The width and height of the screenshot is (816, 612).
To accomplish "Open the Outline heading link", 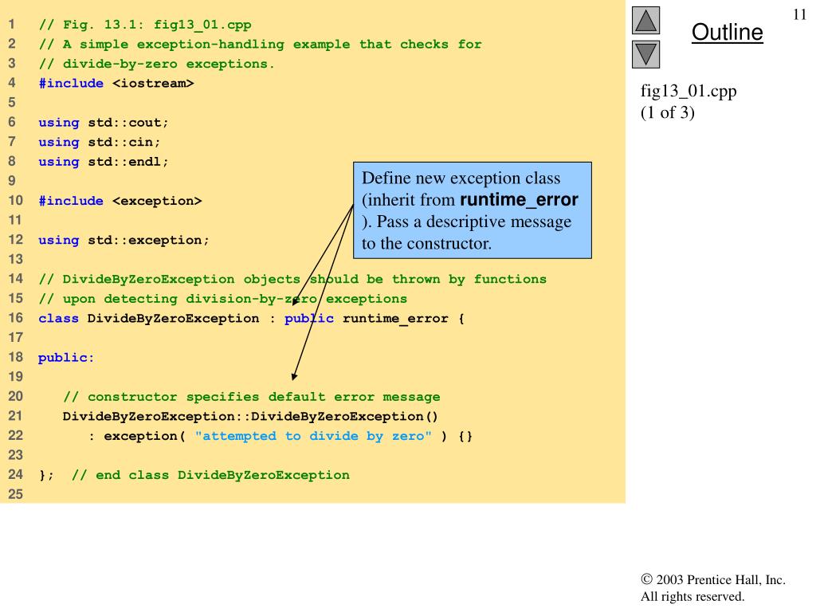I will pyautogui.click(x=727, y=32).
